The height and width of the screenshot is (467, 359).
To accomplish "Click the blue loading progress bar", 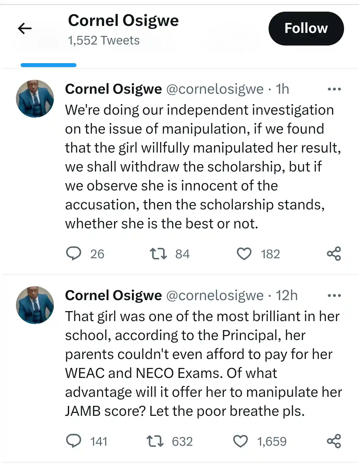I will click(x=48, y=64).
